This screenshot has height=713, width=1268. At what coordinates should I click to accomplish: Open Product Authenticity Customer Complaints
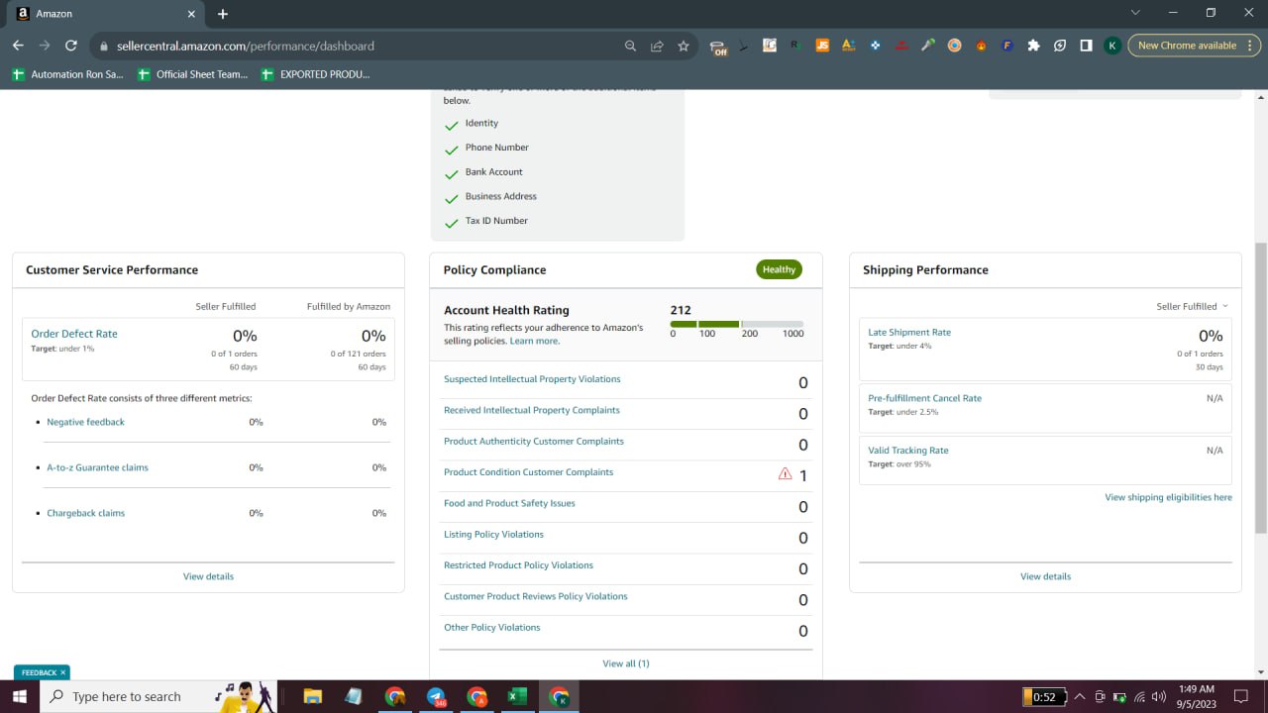tap(534, 441)
